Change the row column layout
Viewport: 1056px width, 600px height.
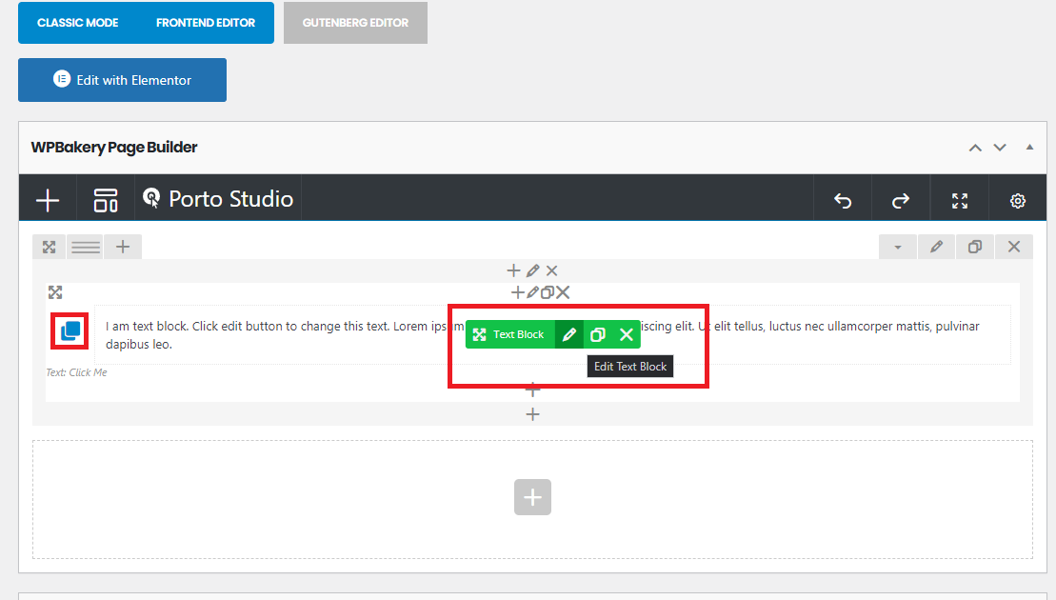(86, 247)
